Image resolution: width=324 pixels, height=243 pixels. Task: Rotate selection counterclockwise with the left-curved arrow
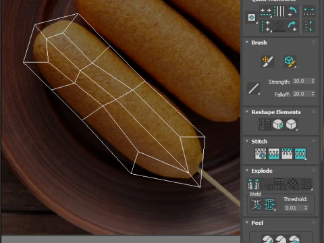click(292, 11)
